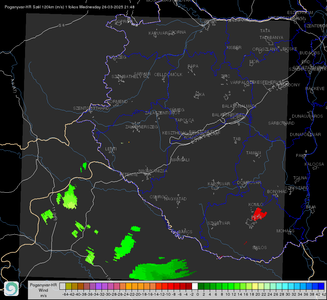Click the S 6 road label
The width and height of the screenshot is (327, 300).
61,25
